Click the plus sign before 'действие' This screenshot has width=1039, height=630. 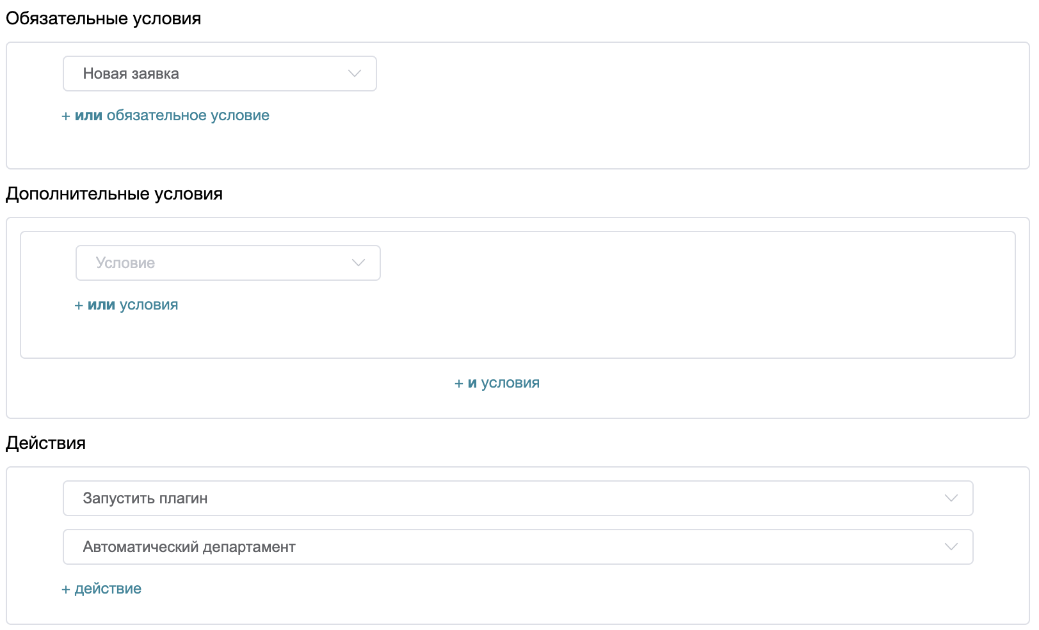pos(66,590)
